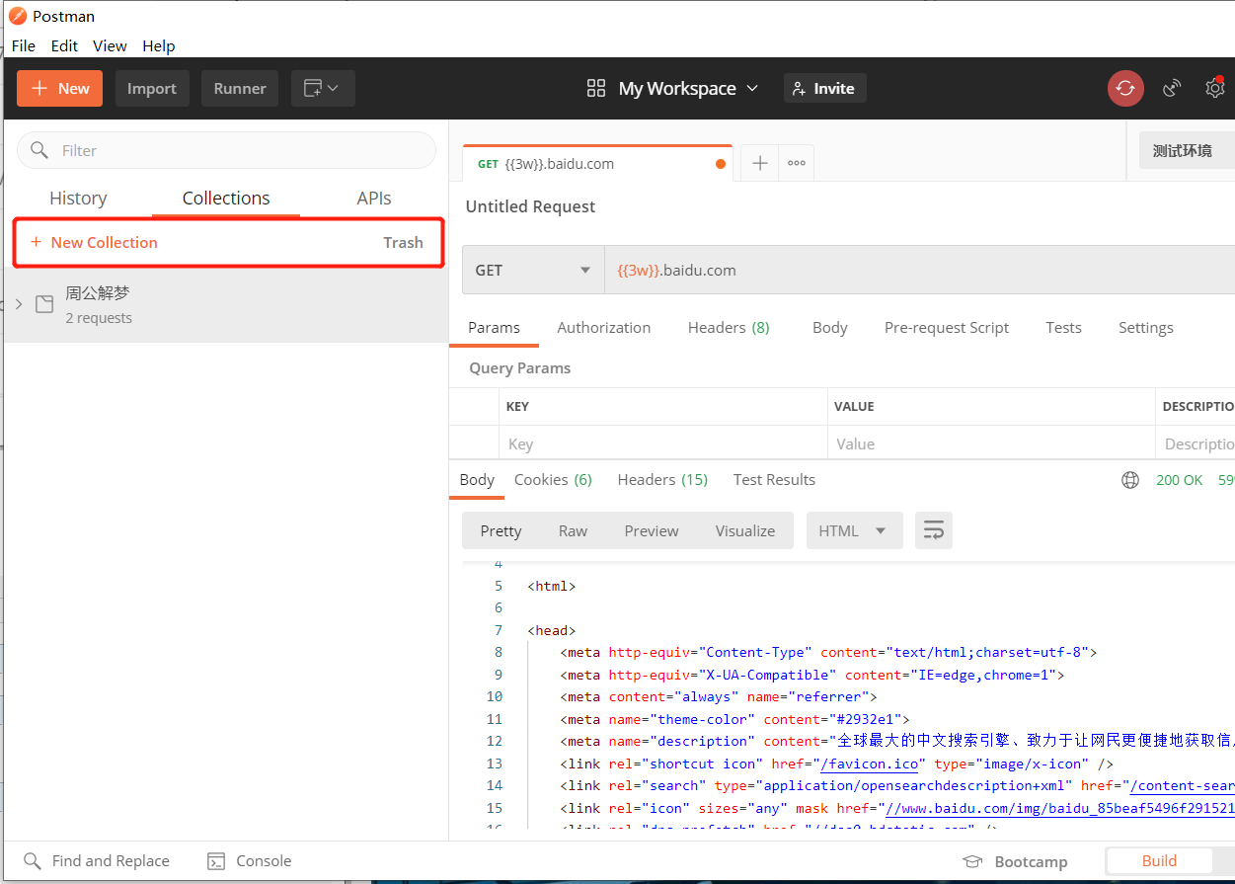
Task: Open the tab options ellipsis menu
Action: tap(796, 164)
